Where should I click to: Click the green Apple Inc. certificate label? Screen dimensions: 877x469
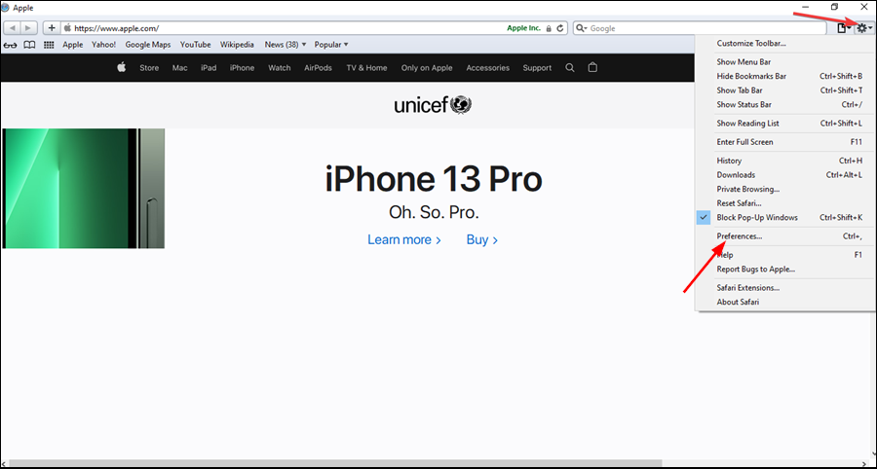coord(523,28)
